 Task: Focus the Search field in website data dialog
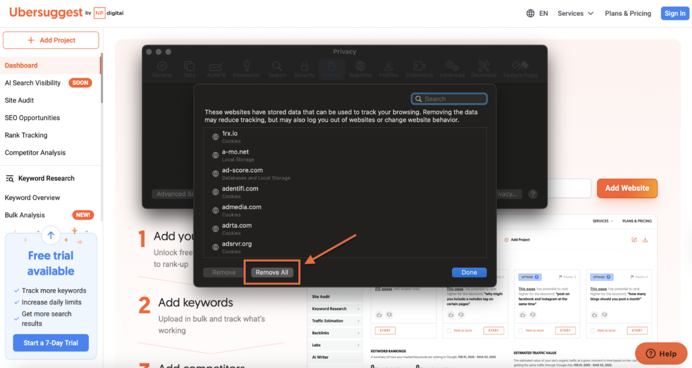[x=449, y=99]
